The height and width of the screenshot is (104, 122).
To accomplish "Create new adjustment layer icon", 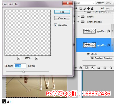I will [x=93, y=68].
